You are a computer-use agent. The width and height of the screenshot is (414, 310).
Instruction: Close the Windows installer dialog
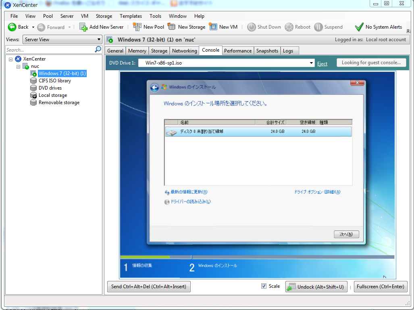pos(357,83)
